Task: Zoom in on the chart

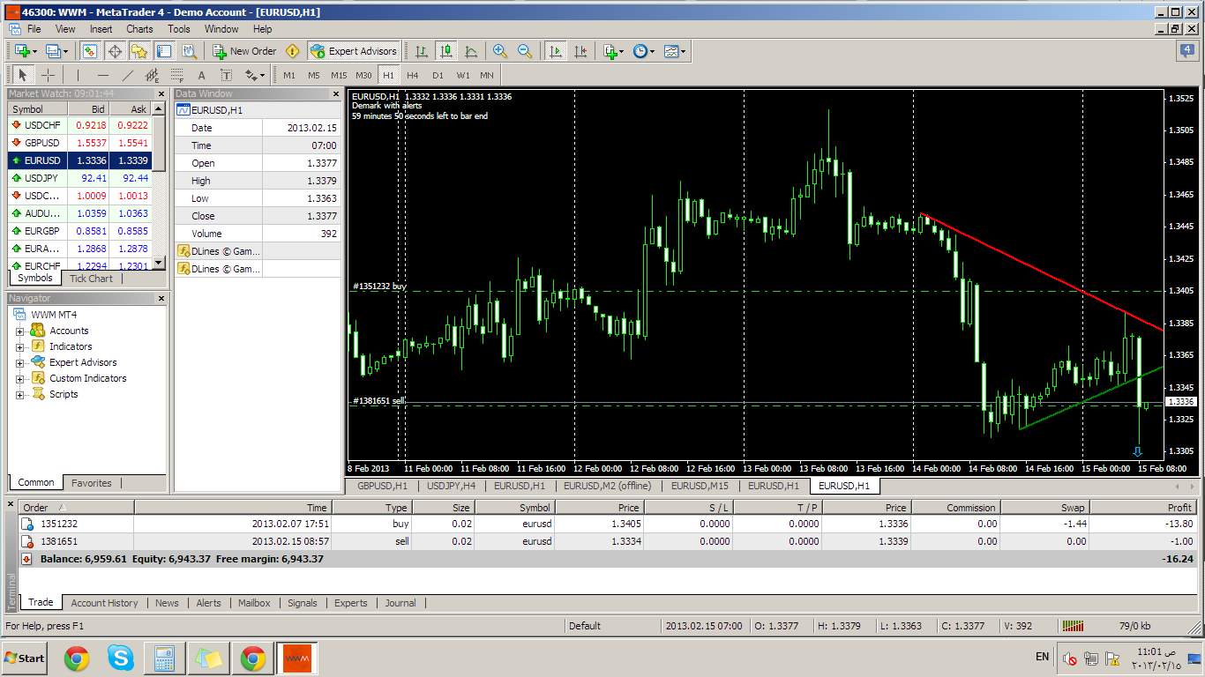Action: (500, 51)
